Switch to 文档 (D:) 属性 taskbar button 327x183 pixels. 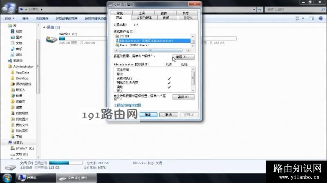pos(76,178)
